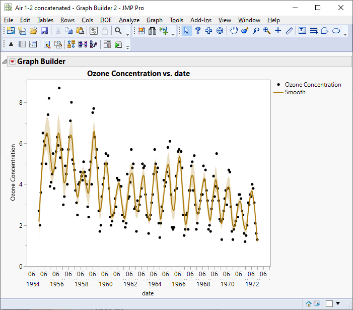The image size is (353, 310).
Task: Click the Help question mark tool
Action: (x=198, y=31)
